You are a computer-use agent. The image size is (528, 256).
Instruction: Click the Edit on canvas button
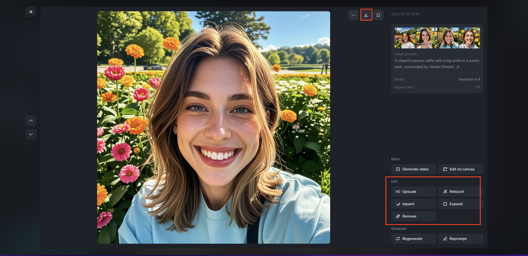(461, 169)
